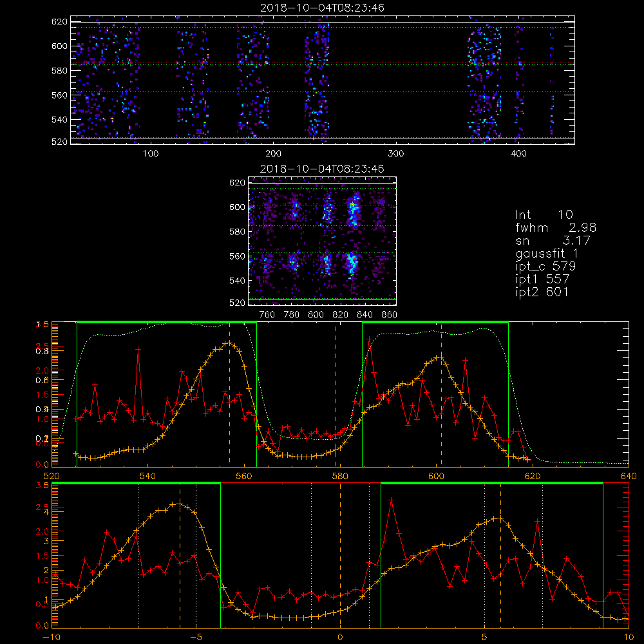Click x-axis label -5 of the bottom plot
The width and height of the screenshot is (644, 644).
point(196,637)
